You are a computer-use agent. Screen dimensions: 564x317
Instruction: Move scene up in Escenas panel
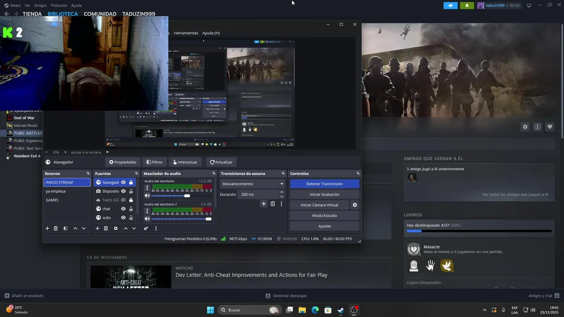point(75,229)
